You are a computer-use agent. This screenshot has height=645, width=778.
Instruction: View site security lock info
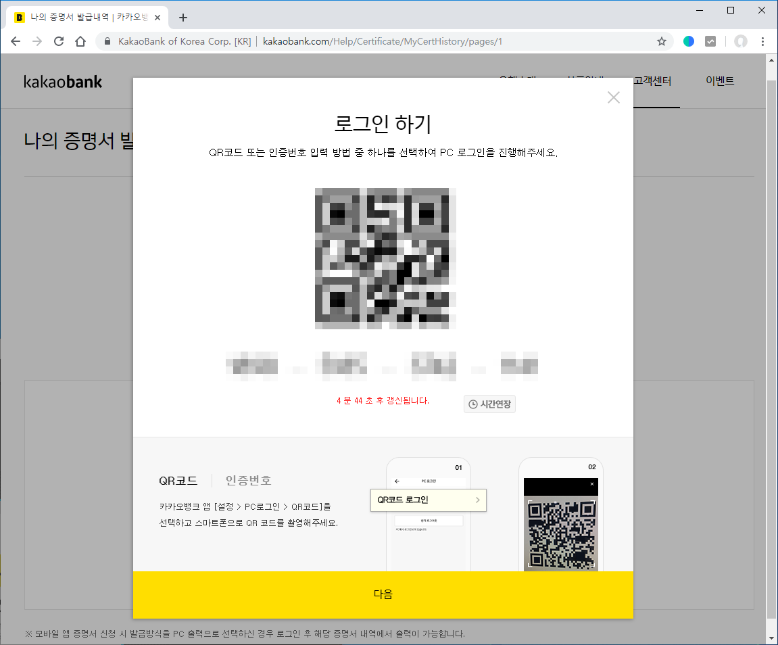coord(107,41)
